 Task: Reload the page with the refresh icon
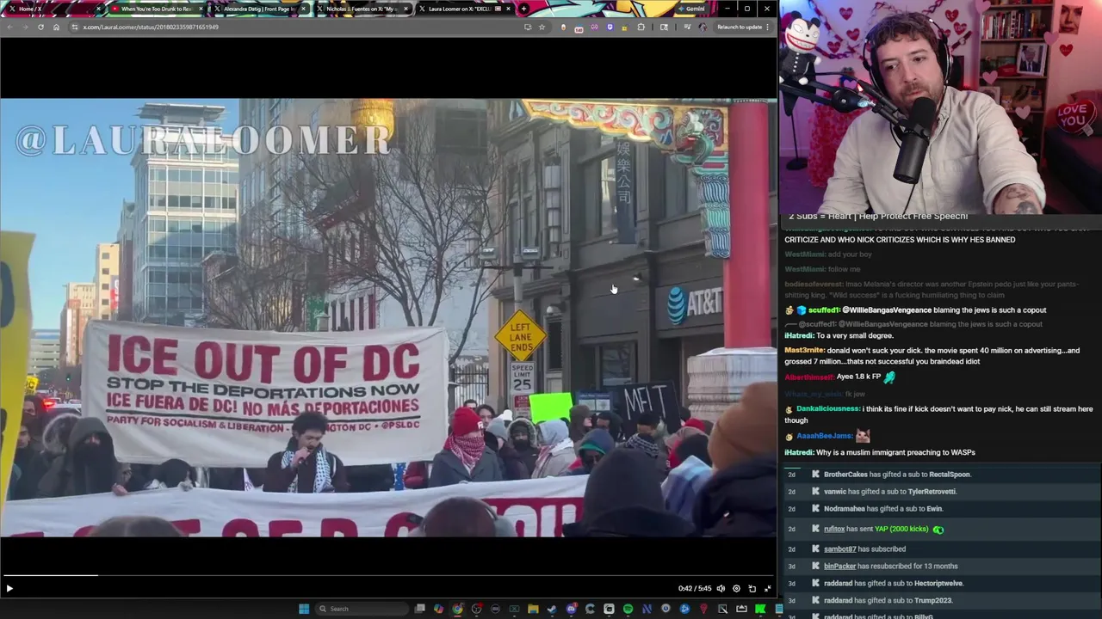40,27
